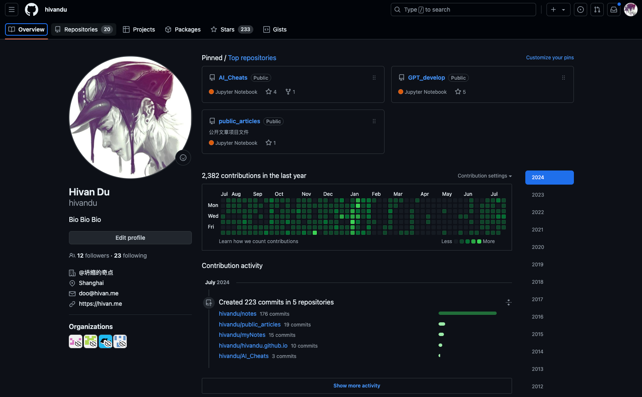
Task: Open hivandu/public_articles activity link
Action: pos(250,324)
